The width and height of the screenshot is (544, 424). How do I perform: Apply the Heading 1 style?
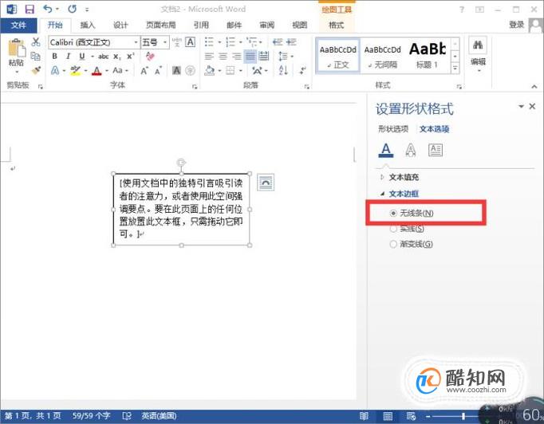(428, 56)
